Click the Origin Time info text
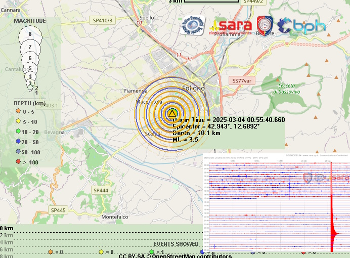 click(x=229, y=119)
